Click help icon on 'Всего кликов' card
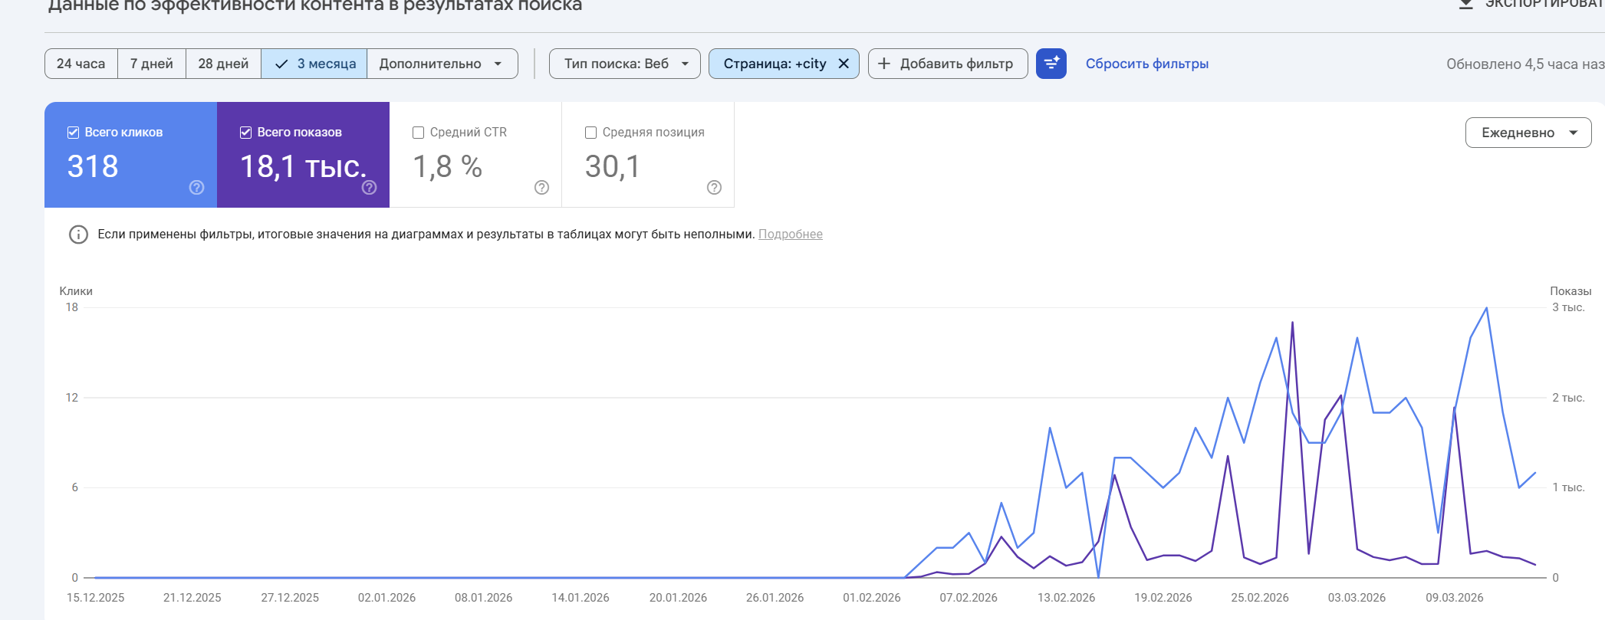1605x620 pixels. [x=197, y=188]
